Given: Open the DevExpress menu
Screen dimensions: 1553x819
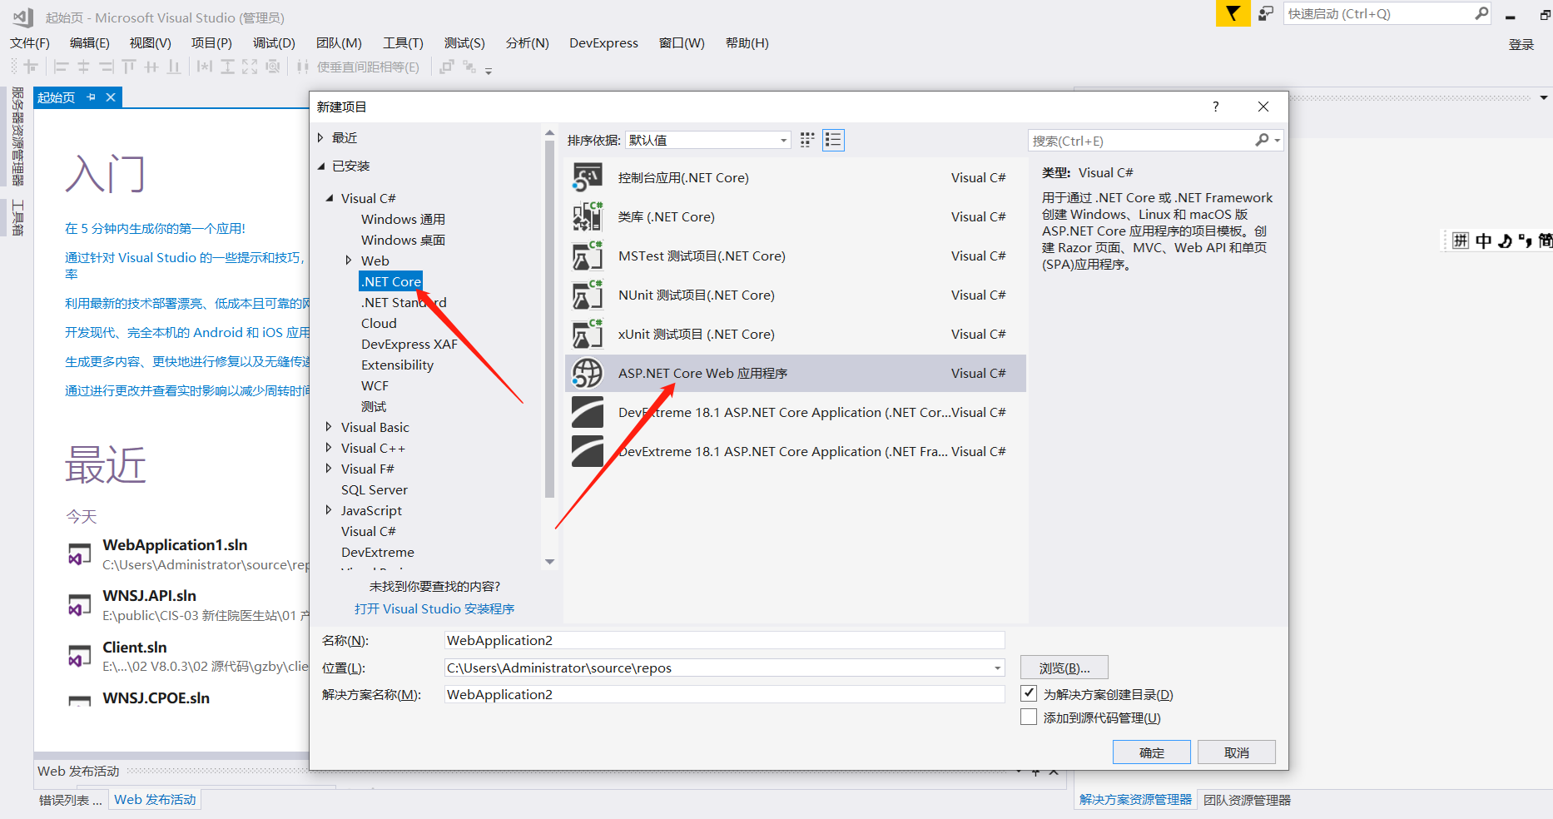Looking at the screenshot, I should point(603,42).
